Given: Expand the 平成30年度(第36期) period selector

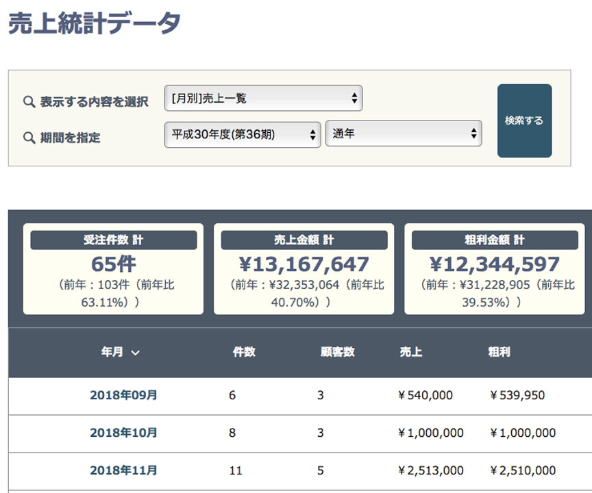Looking at the screenshot, I should pos(243,134).
